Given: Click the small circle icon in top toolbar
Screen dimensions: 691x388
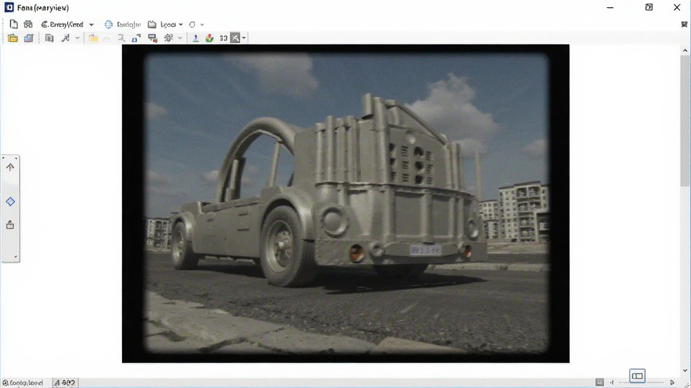Looking at the screenshot, I should coord(192,25).
